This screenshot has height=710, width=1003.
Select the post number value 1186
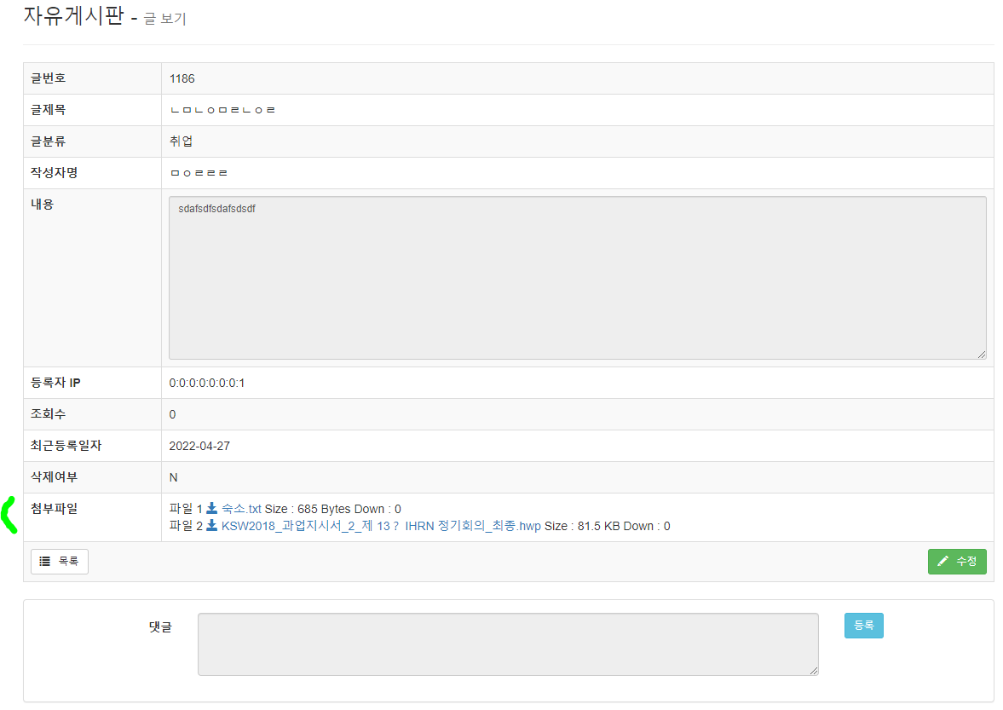pyautogui.click(x=182, y=78)
